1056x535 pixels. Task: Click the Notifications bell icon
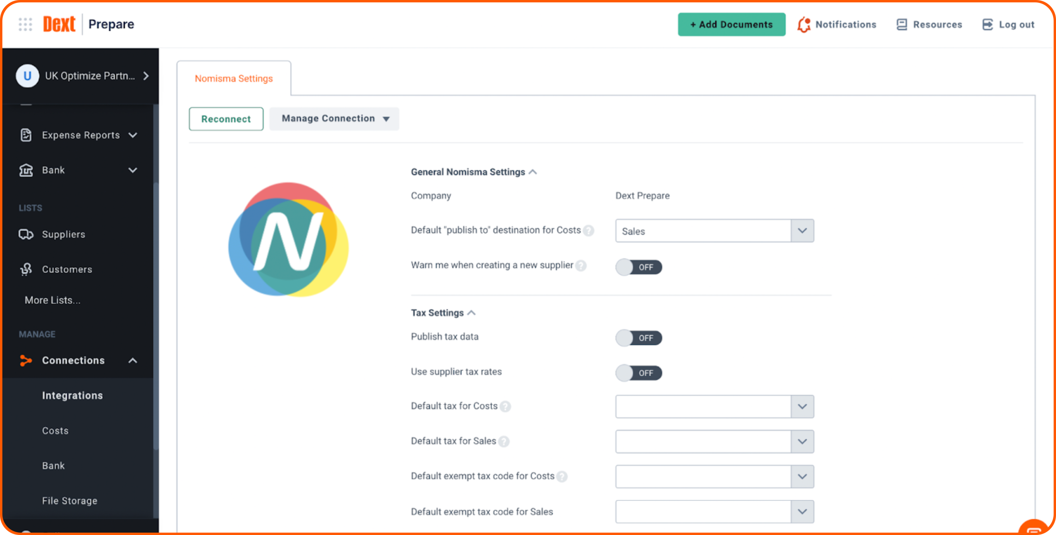tap(804, 25)
